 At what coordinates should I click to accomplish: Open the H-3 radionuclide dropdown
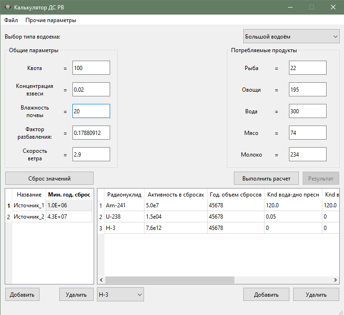[120, 294]
